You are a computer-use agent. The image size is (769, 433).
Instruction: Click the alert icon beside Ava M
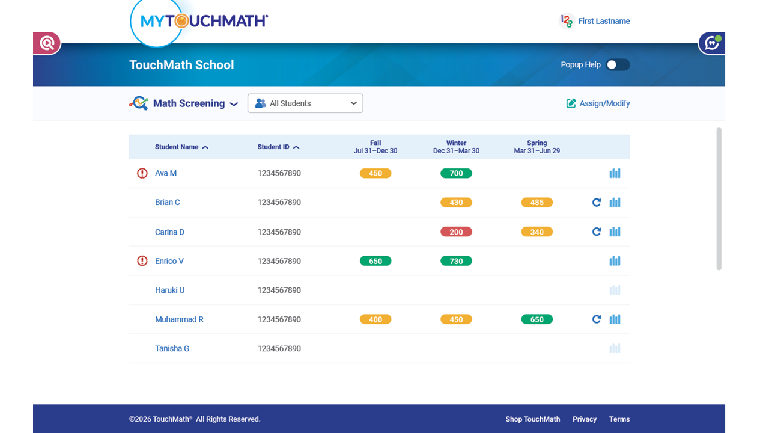(142, 173)
